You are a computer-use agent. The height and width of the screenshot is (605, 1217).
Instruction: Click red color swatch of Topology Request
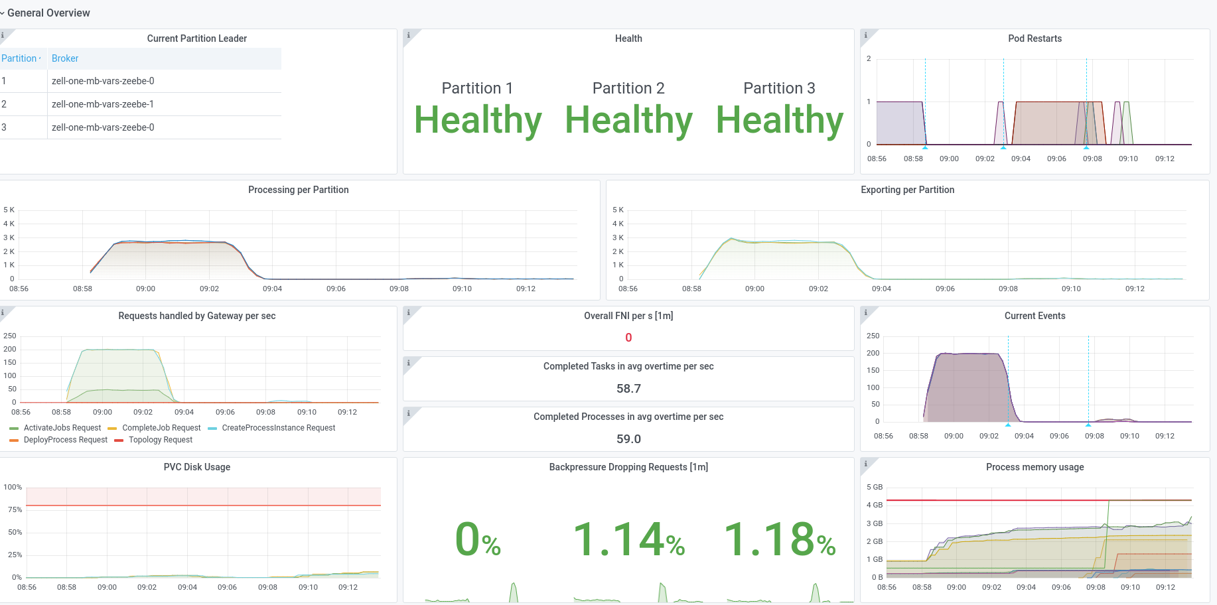pos(119,440)
